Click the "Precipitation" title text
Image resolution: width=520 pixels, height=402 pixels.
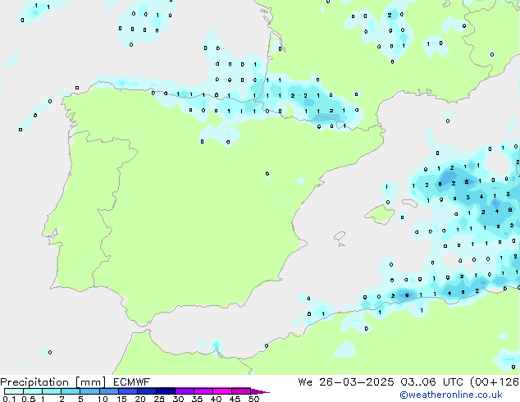34,382
